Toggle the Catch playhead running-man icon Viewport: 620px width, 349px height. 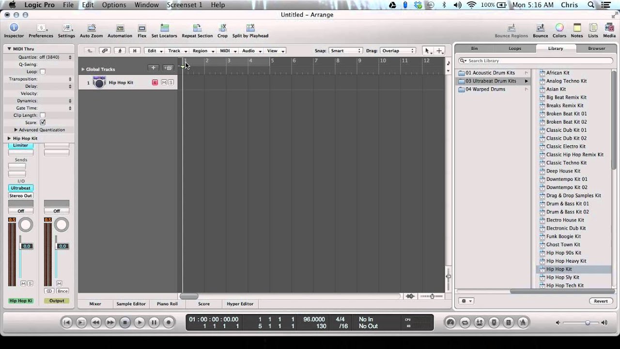pos(120,50)
